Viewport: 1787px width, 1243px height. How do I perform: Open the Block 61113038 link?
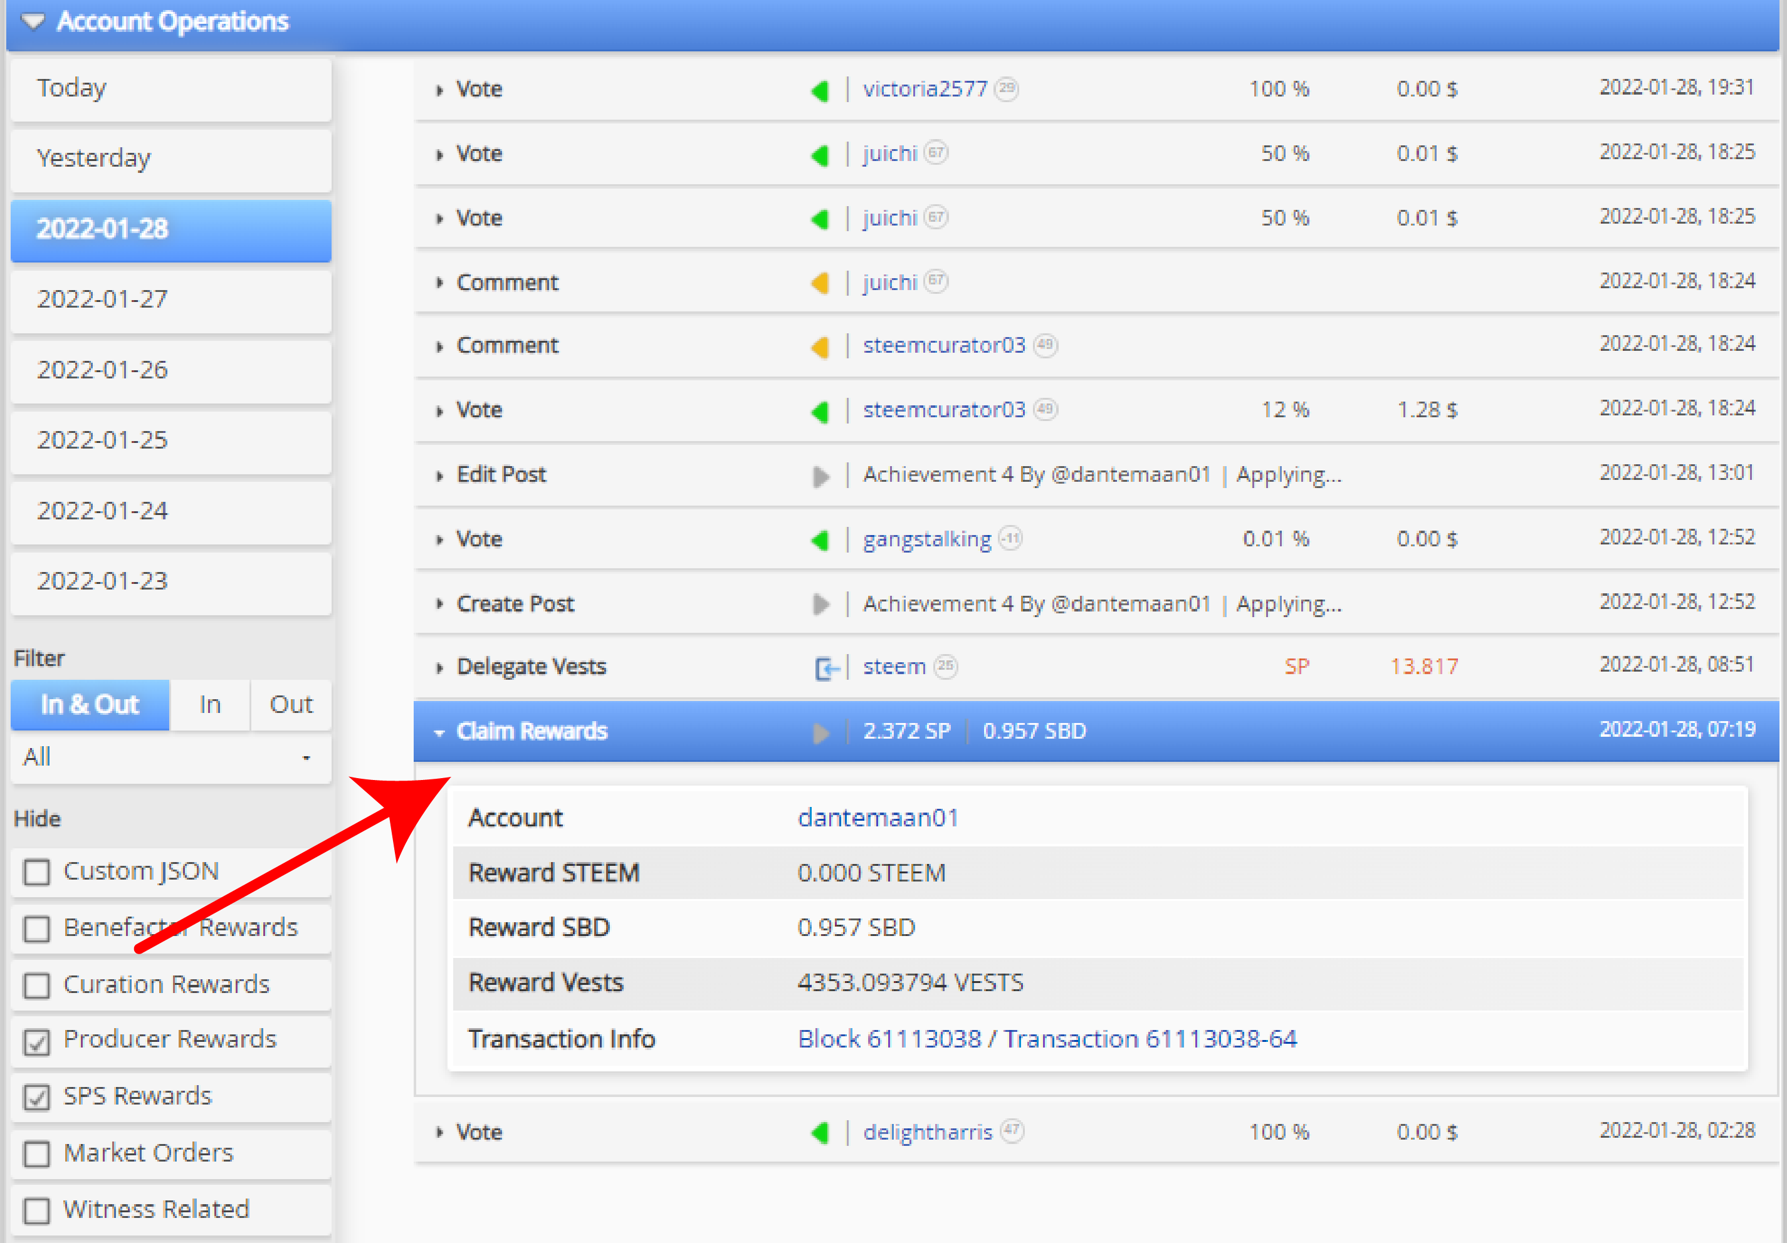pos(889,1040)
